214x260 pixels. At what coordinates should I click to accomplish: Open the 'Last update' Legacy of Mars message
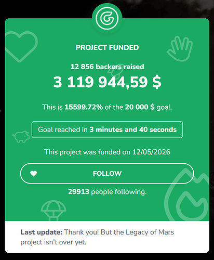click(x=97, y=237)
